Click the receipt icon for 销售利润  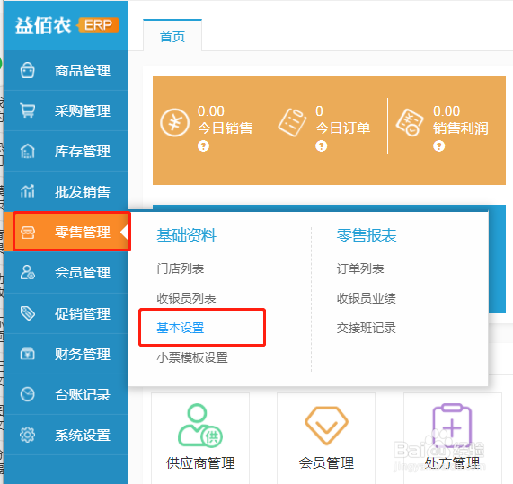410,123
